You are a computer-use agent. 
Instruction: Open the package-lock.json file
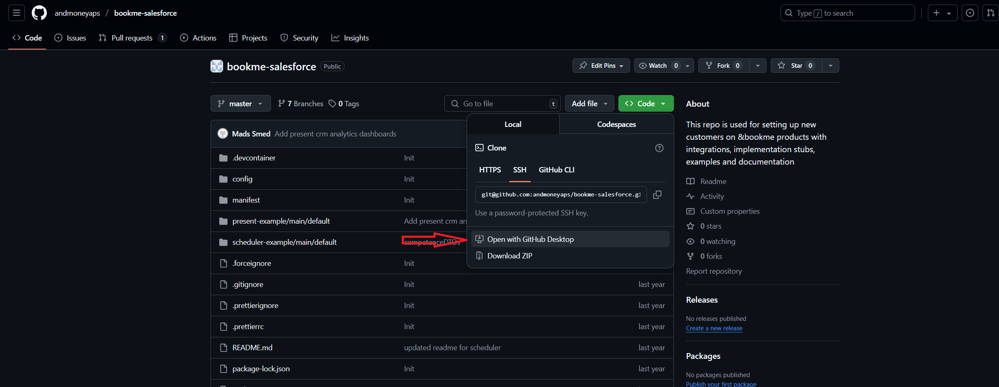click(x=261, y=368)
